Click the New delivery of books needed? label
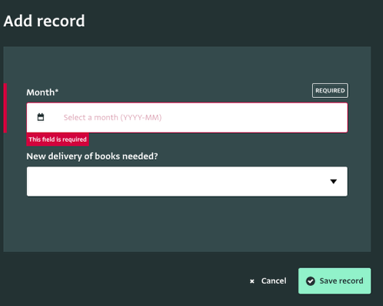The width and height of the screenshot is (383, 306). coord(92,156)
